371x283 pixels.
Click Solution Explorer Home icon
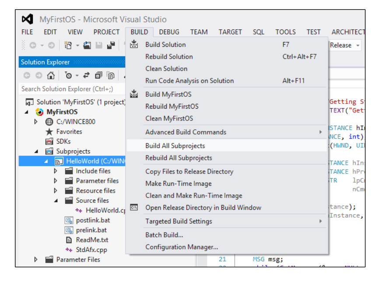51,75
